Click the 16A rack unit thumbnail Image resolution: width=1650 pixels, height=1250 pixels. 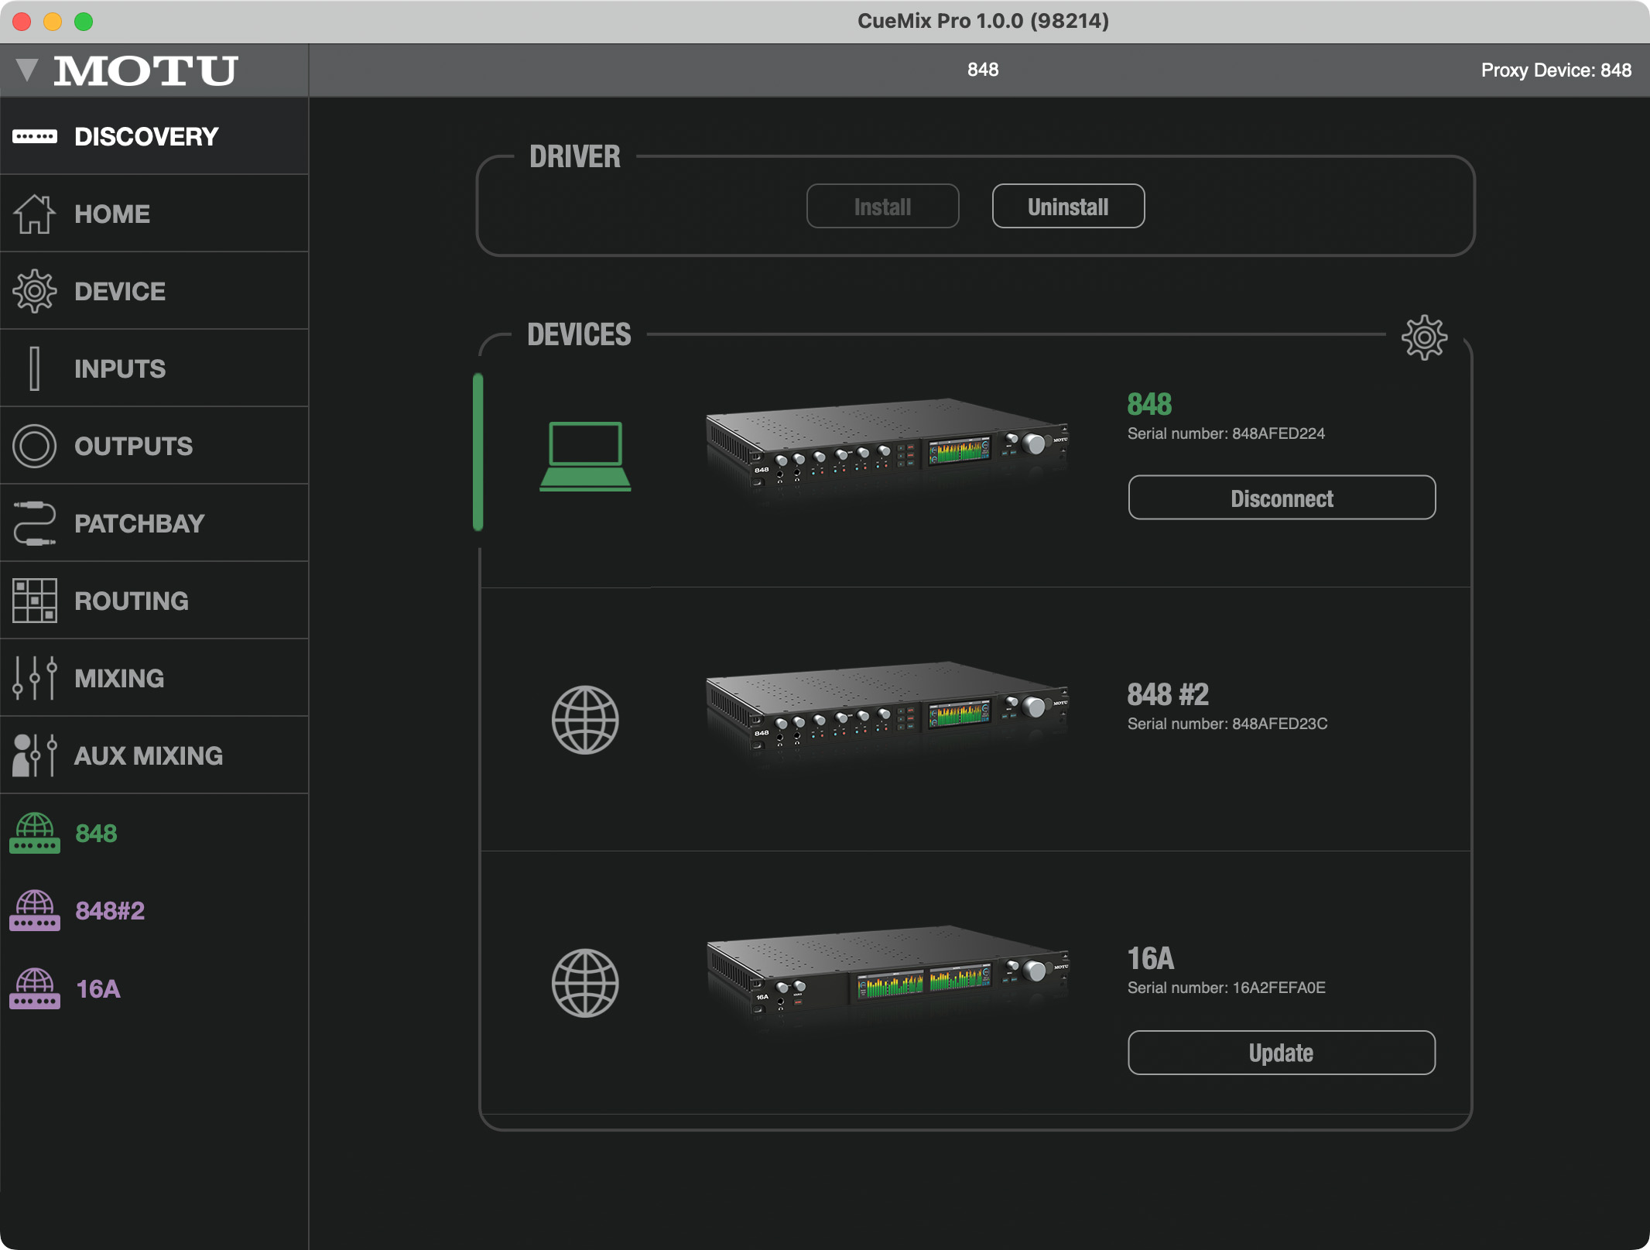[x=887, y=975]
